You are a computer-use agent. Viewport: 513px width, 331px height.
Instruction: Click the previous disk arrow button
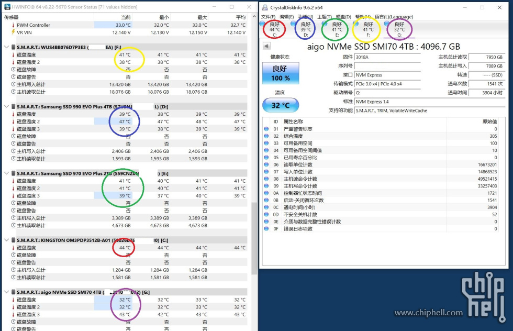pyautogui.click(x=266, y=46)
